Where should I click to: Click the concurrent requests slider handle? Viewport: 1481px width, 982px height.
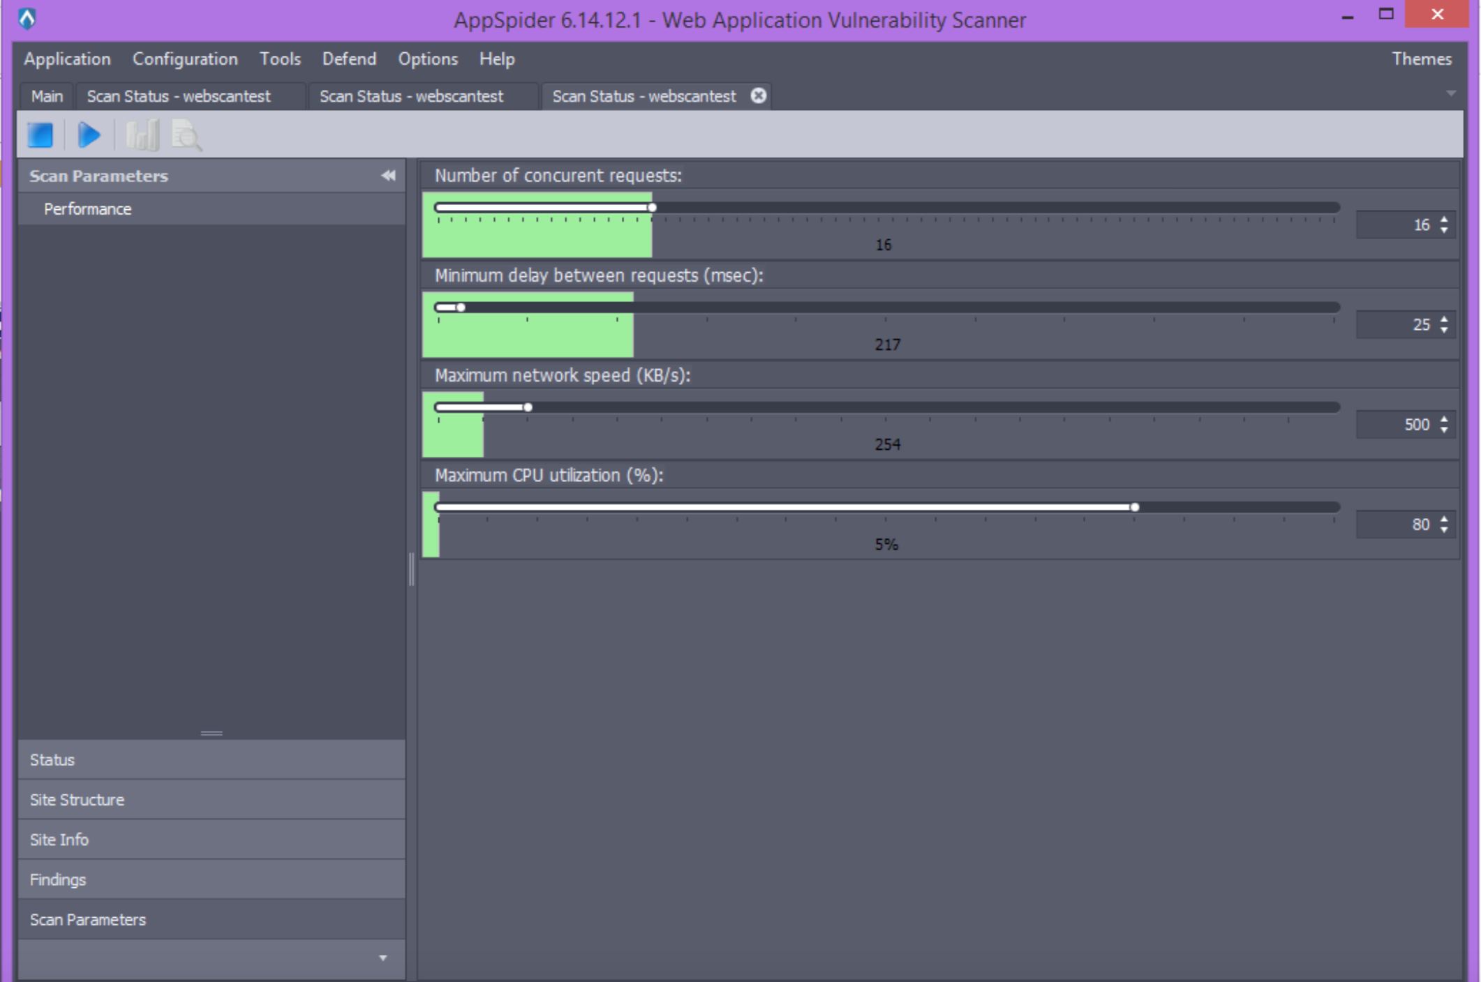[x=652, y=207]
